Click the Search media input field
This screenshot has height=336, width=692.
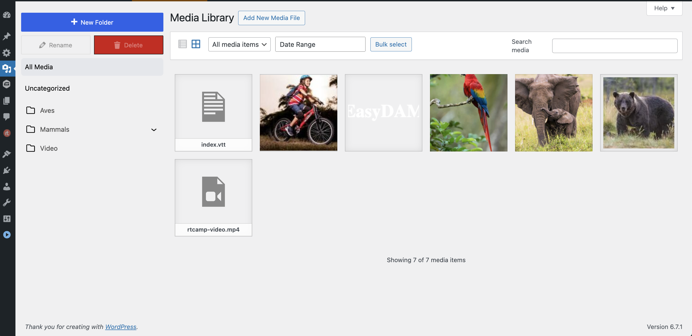click(x=615, y=46)
